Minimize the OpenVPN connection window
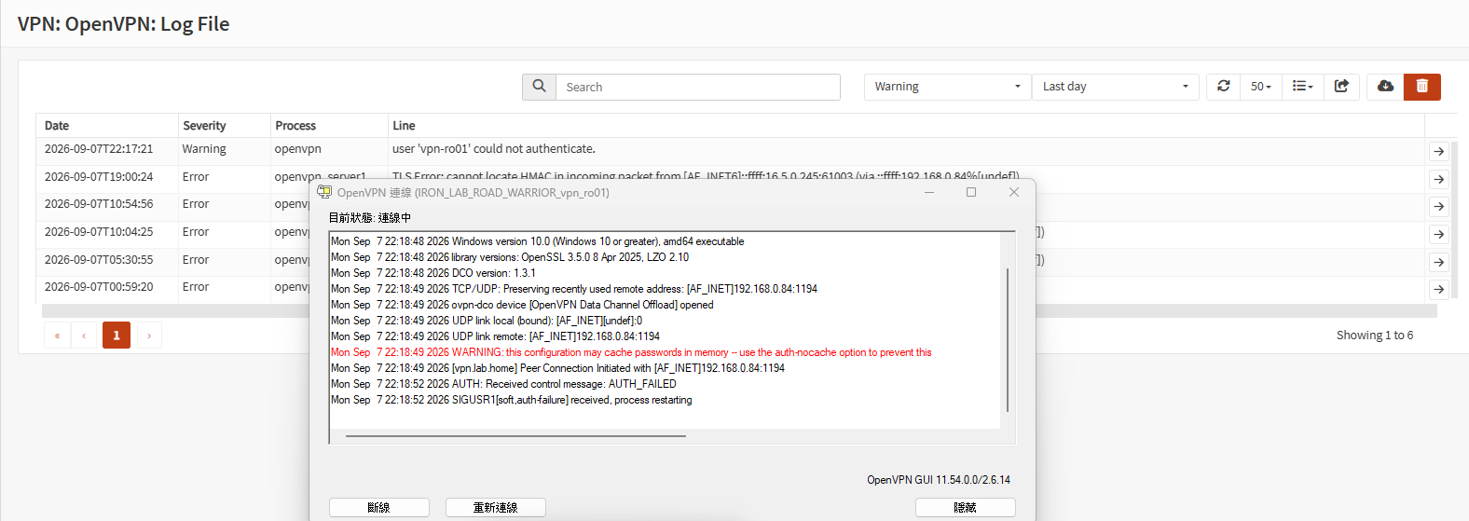This screenshot has height=521, width=1469. tap(929, 192)
